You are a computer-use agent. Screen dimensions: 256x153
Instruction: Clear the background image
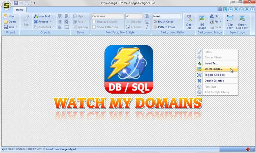pos(216,27)
